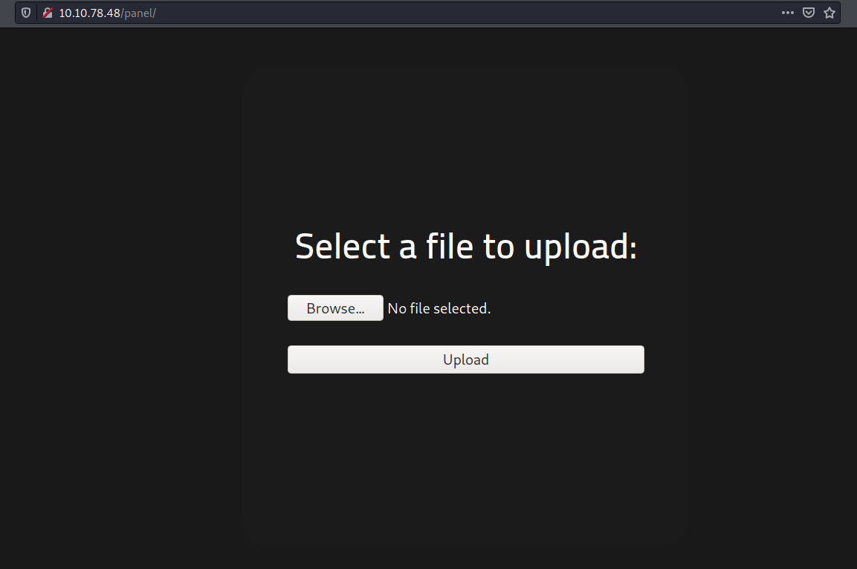
Task: Click blank card area below the Upload button
Action: 466,461
